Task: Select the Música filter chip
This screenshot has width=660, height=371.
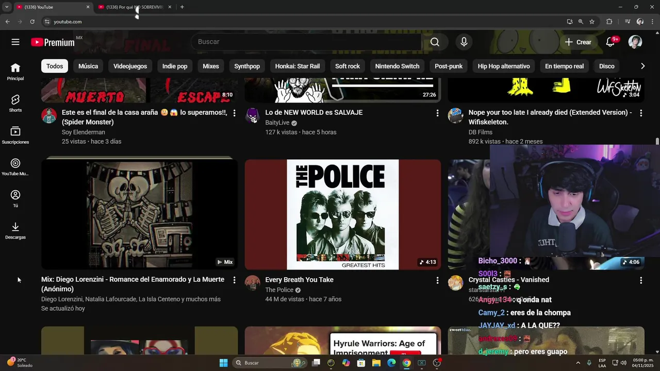Action: coord(88,66)
